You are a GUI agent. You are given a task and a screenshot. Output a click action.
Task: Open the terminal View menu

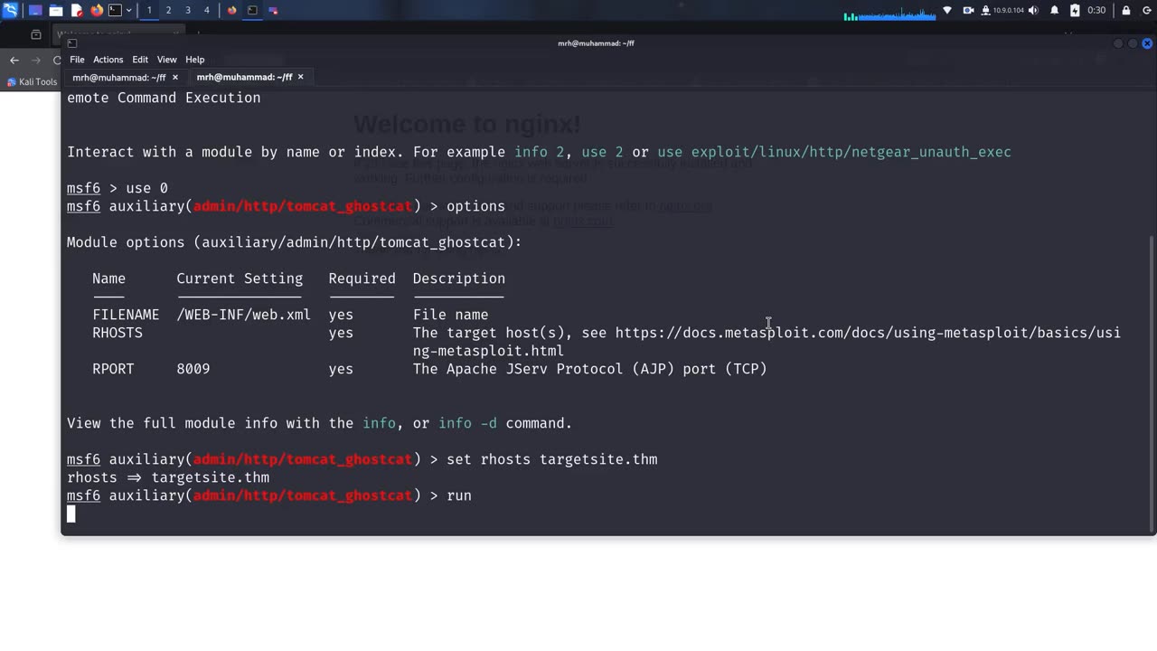tap(166, 60)
